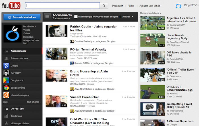
Task: Open the POrtal: Terminal Velocity video thumbnail
Action: pos(56,54)
